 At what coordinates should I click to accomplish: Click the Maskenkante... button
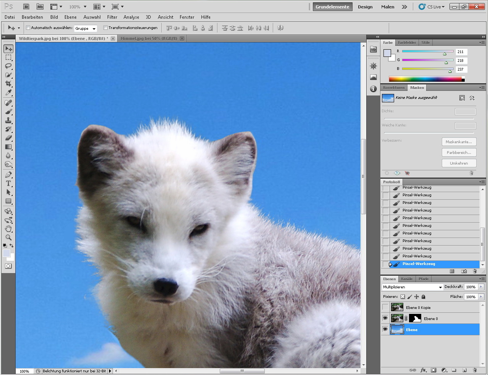tap(459, 142)
